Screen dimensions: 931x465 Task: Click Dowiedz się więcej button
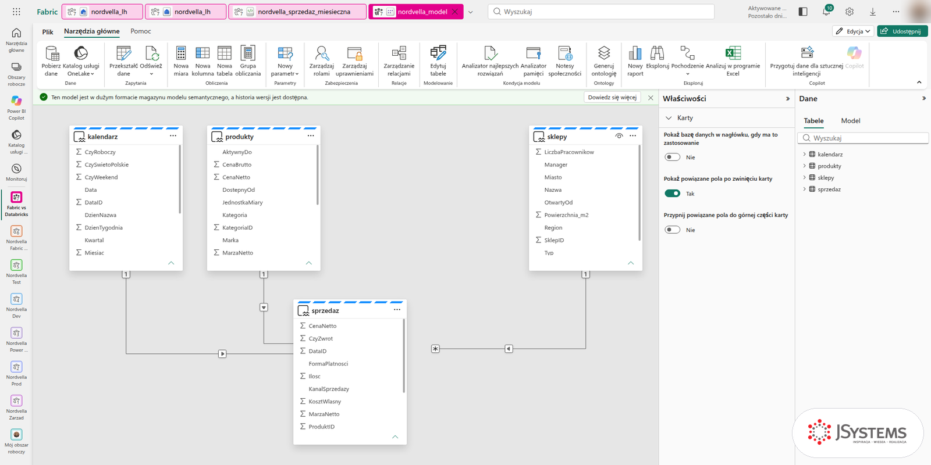(612, 98)
